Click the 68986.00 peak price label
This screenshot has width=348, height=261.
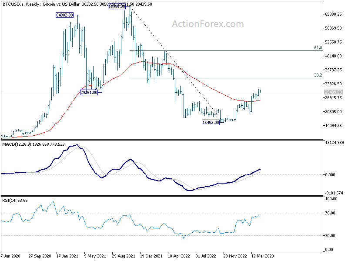(117, 7)
